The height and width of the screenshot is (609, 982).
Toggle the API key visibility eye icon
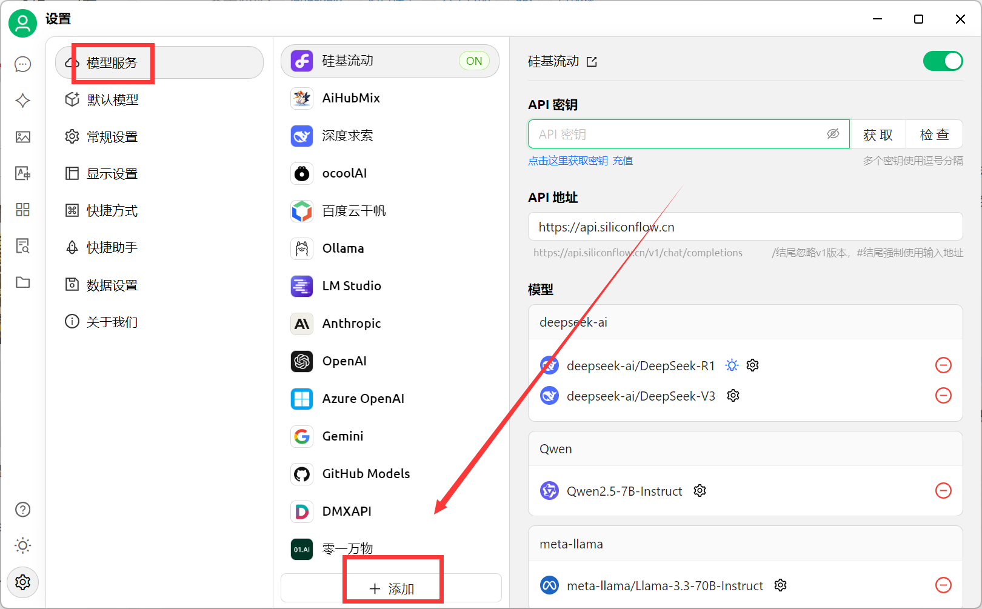(x=833, y=134)
